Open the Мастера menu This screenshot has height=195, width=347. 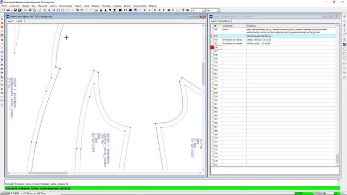106,6
